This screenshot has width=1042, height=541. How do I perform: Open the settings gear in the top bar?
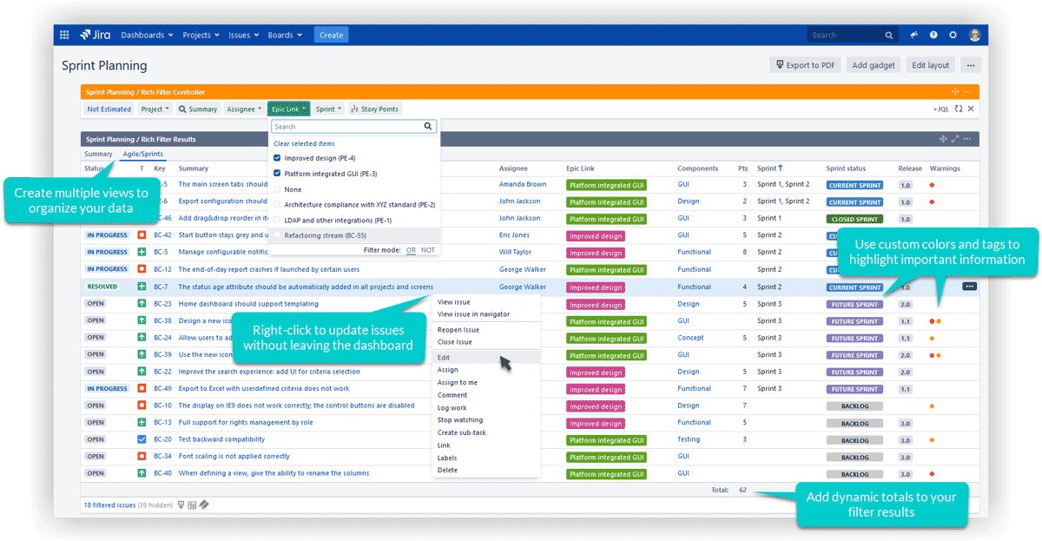coord(953,36)
